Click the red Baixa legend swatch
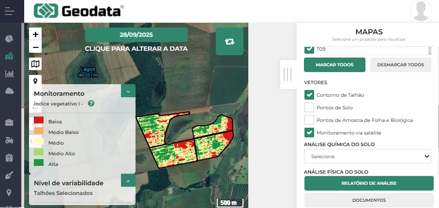The width and height of the screenshot is (439, 208). pyautogui.click(x=39, y=121)
